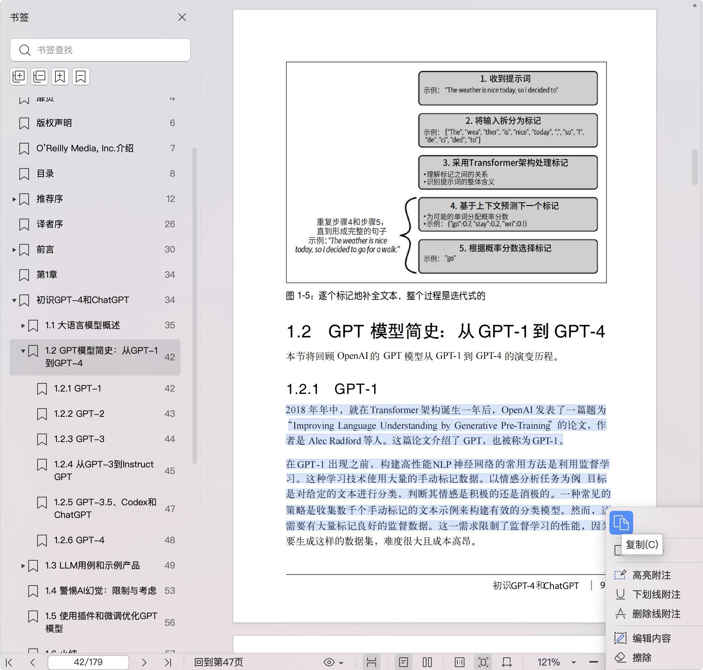Click the collapse all bookmarks icon

pyautogui.click(x=39, y=77)
